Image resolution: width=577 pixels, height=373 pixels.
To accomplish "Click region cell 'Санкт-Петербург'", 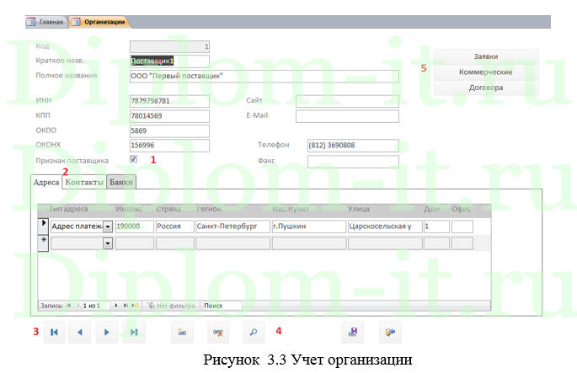I will point(233,226).
